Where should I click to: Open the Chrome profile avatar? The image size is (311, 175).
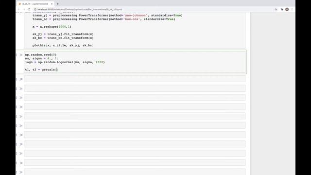pos(287,9)
